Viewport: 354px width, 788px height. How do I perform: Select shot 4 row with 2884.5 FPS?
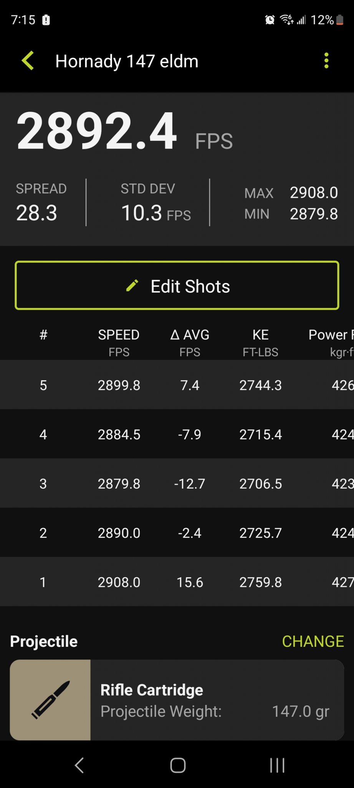pyautogui.click(x=177, y=434)
